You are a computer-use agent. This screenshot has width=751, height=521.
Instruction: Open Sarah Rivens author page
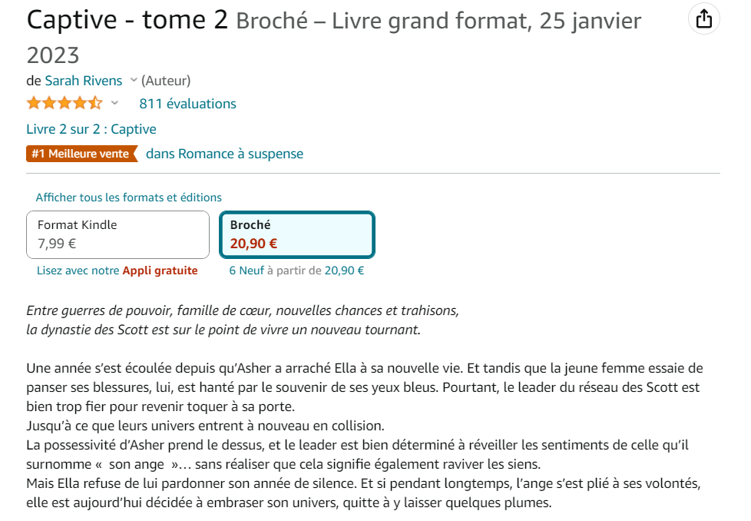[x=84, y=81]
